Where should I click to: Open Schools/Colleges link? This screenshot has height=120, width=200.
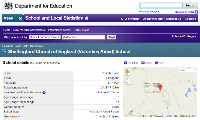(184, 36)
